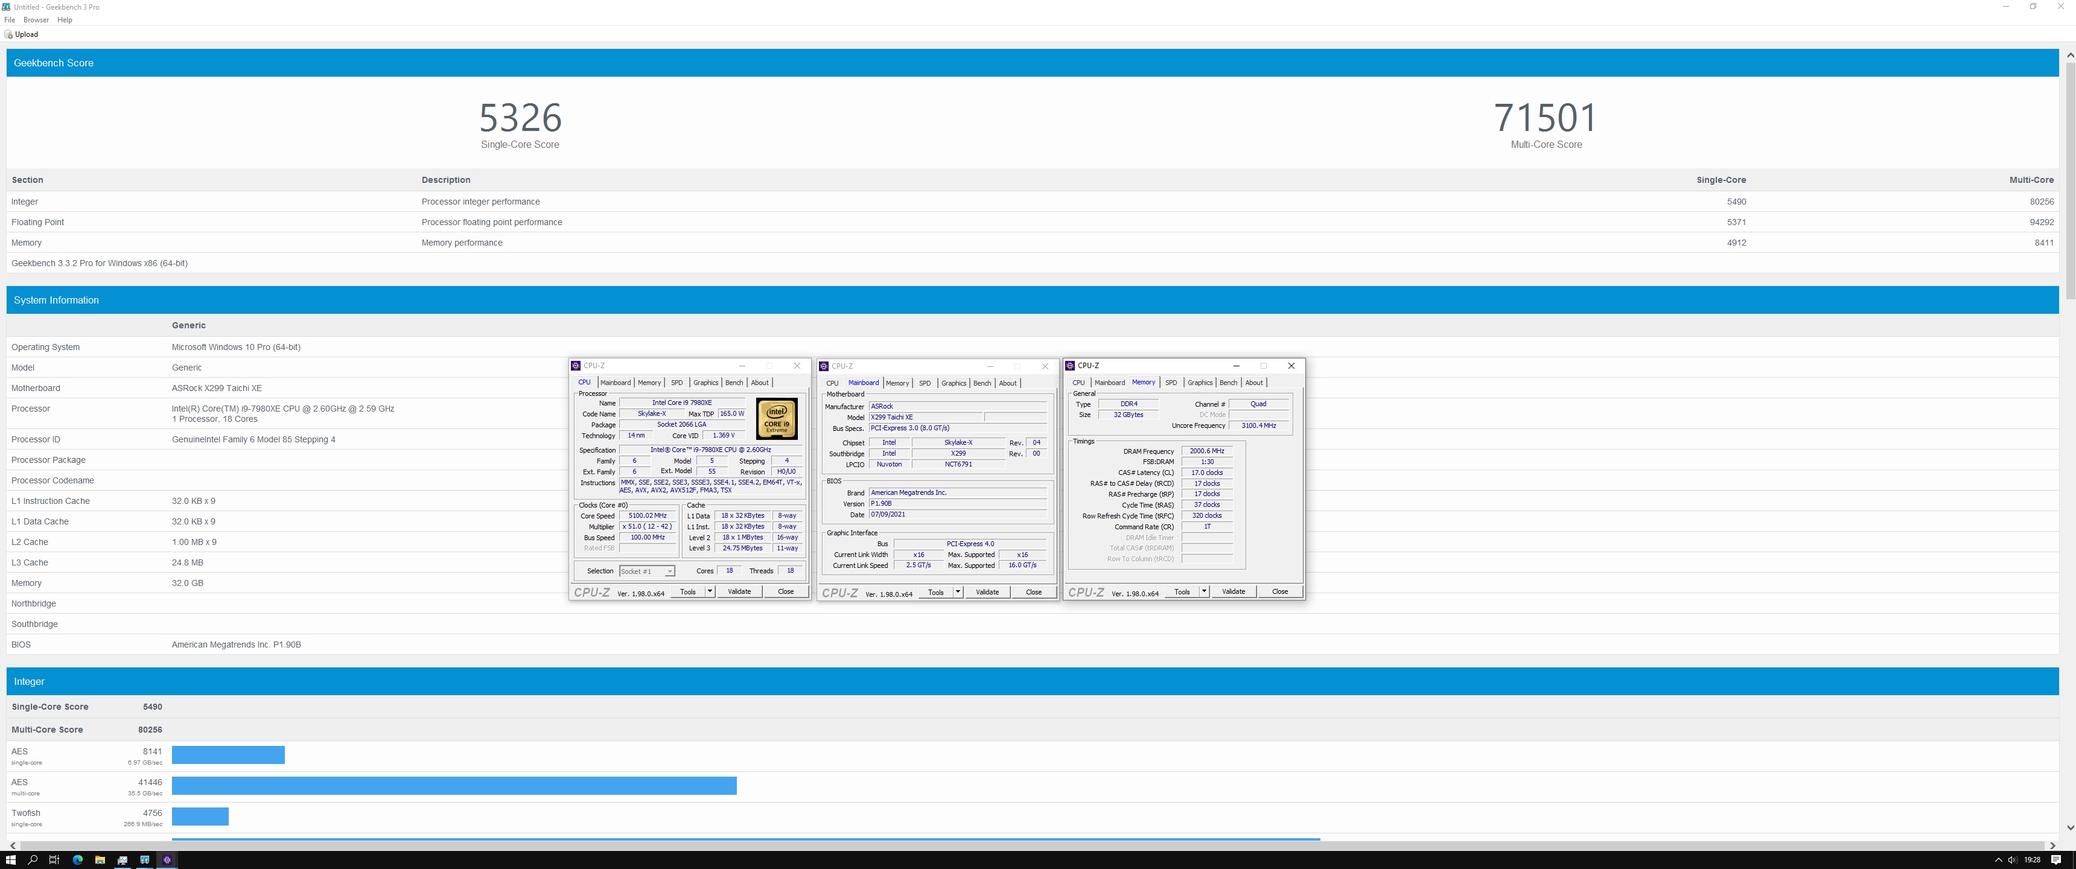Image resolution: width=2076 pixels, height=869 pixels.
Task: Click the Twofish single-core result bar
Action: pos(200,816)
